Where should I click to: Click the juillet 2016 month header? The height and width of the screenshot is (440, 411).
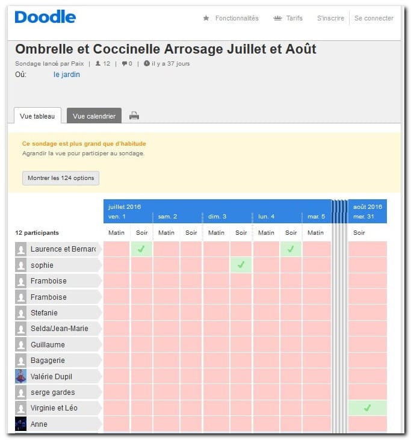pos(125,207)
